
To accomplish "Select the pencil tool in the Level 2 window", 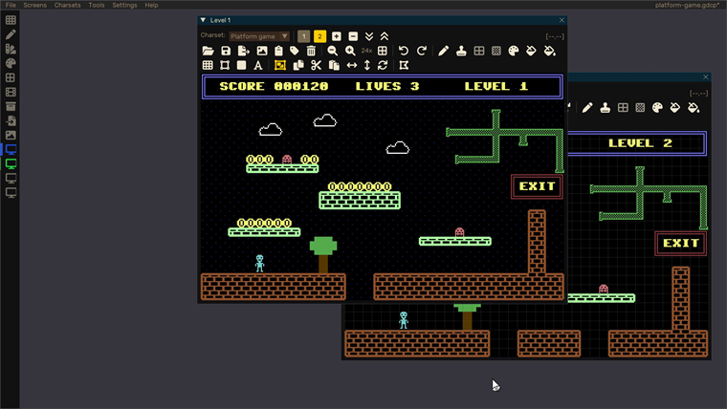I will pyautogui.click(x=587, y=108).
